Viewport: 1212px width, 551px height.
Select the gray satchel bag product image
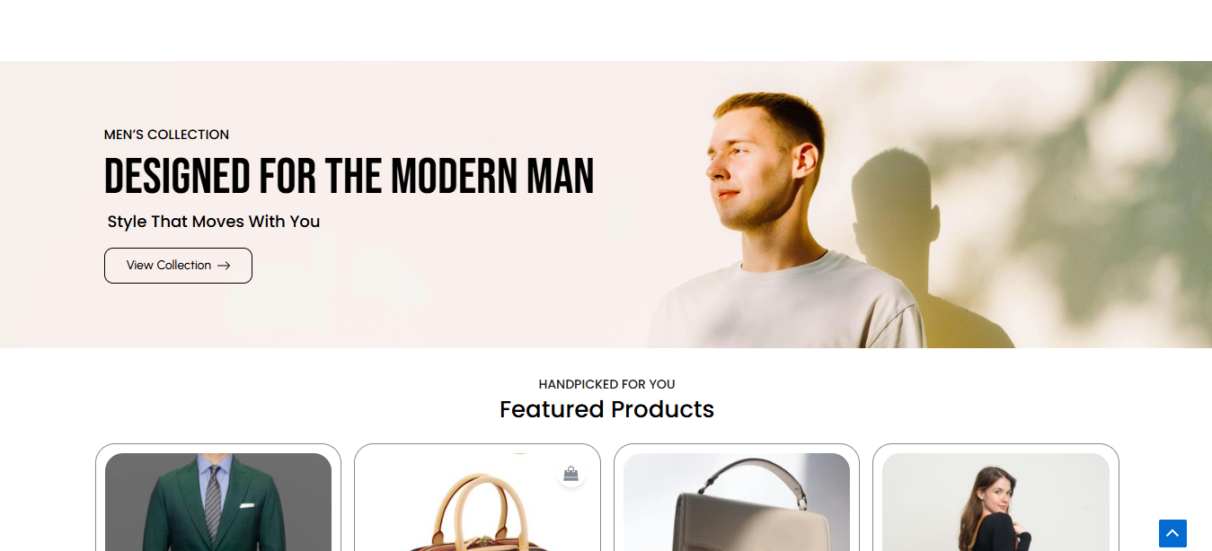point(737,503)
